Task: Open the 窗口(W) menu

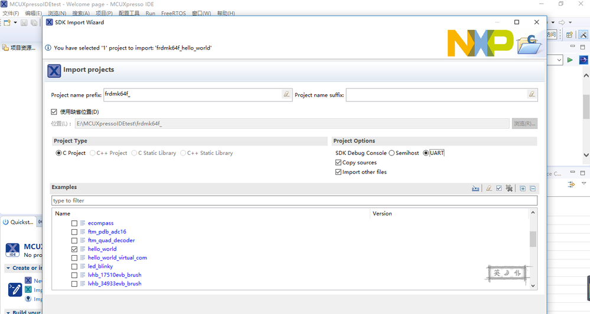Action: (x=201, y=13)
